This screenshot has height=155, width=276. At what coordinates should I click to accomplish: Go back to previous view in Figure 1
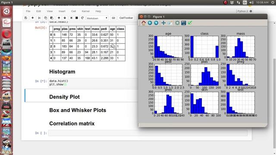(150, 23)
